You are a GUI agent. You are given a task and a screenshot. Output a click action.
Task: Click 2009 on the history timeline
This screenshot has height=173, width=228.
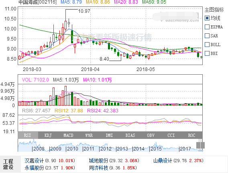tap(55, 149)
